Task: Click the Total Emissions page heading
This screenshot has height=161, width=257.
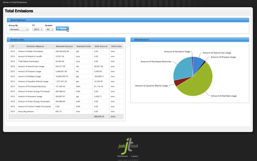Action: [19, 11]
